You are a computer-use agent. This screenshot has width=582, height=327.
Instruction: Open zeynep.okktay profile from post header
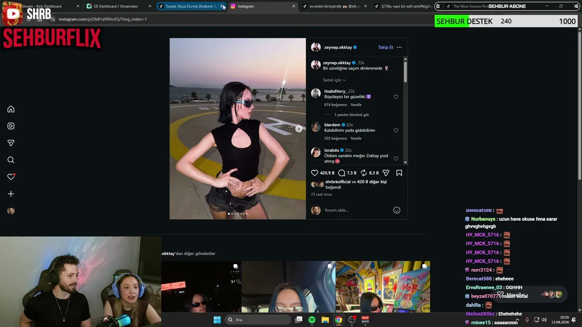tap(338, 47)
